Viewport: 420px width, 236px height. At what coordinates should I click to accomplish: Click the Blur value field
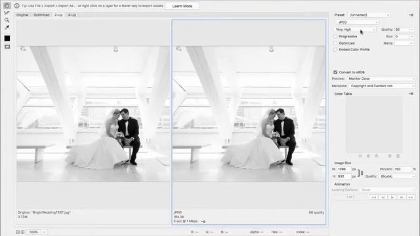(402, 37)
